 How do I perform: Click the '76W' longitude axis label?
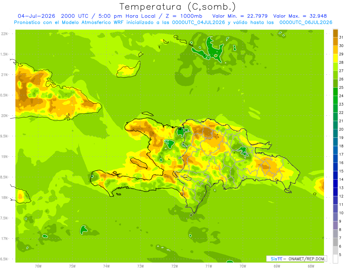(x=38, y=266)
